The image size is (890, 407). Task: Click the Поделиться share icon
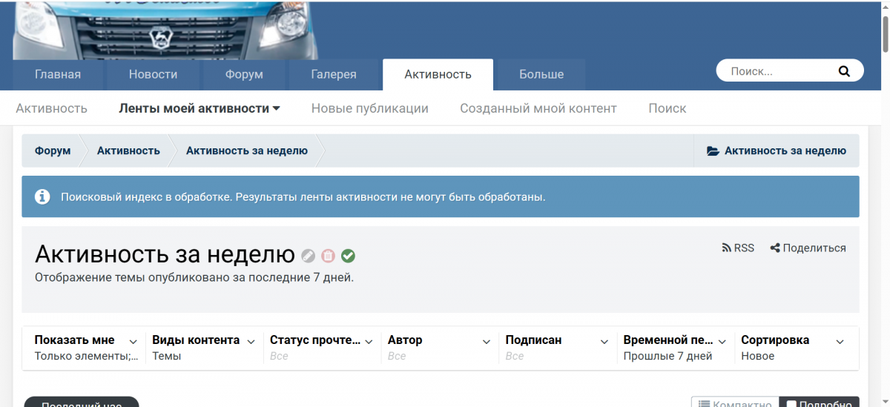pyautogui.click(x=775, y=248)
